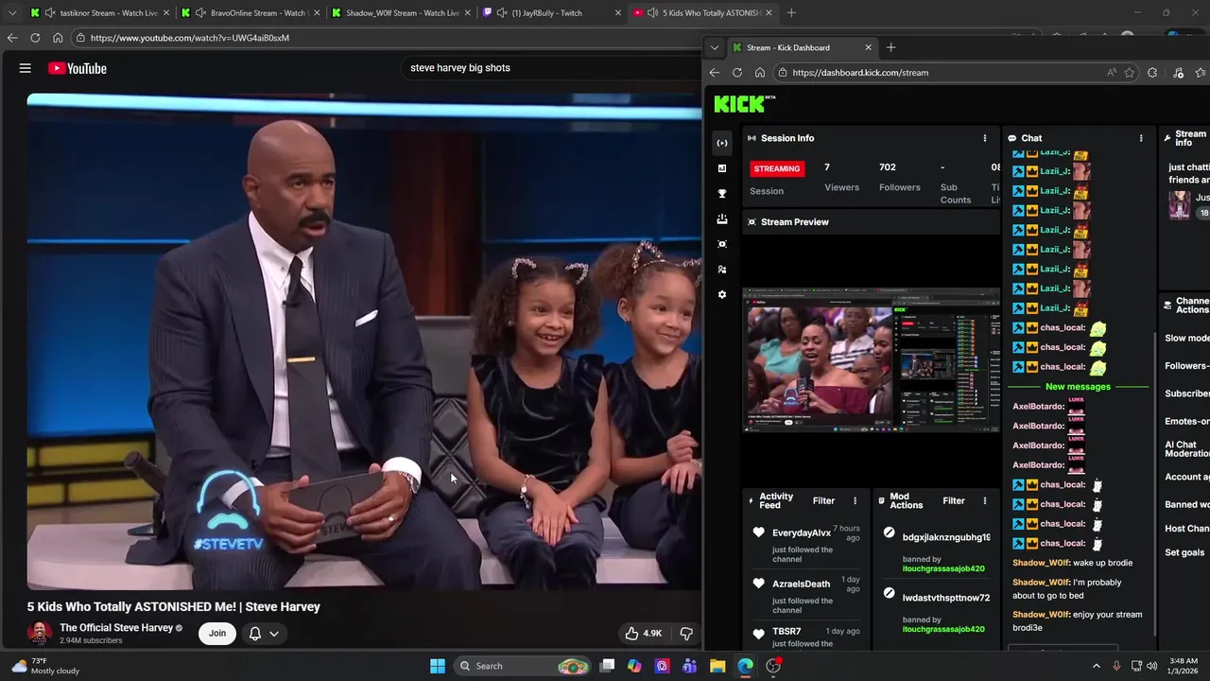The image size is (1210, 681).
Task: Open the community users icon in sidebar
Action: tap(722, 270)
